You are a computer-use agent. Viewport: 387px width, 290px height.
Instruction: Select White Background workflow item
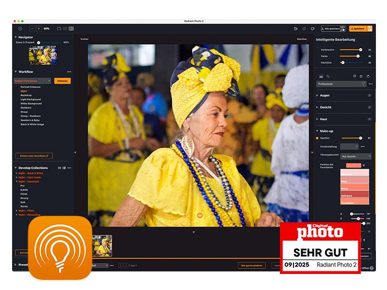tap(31, 104)
